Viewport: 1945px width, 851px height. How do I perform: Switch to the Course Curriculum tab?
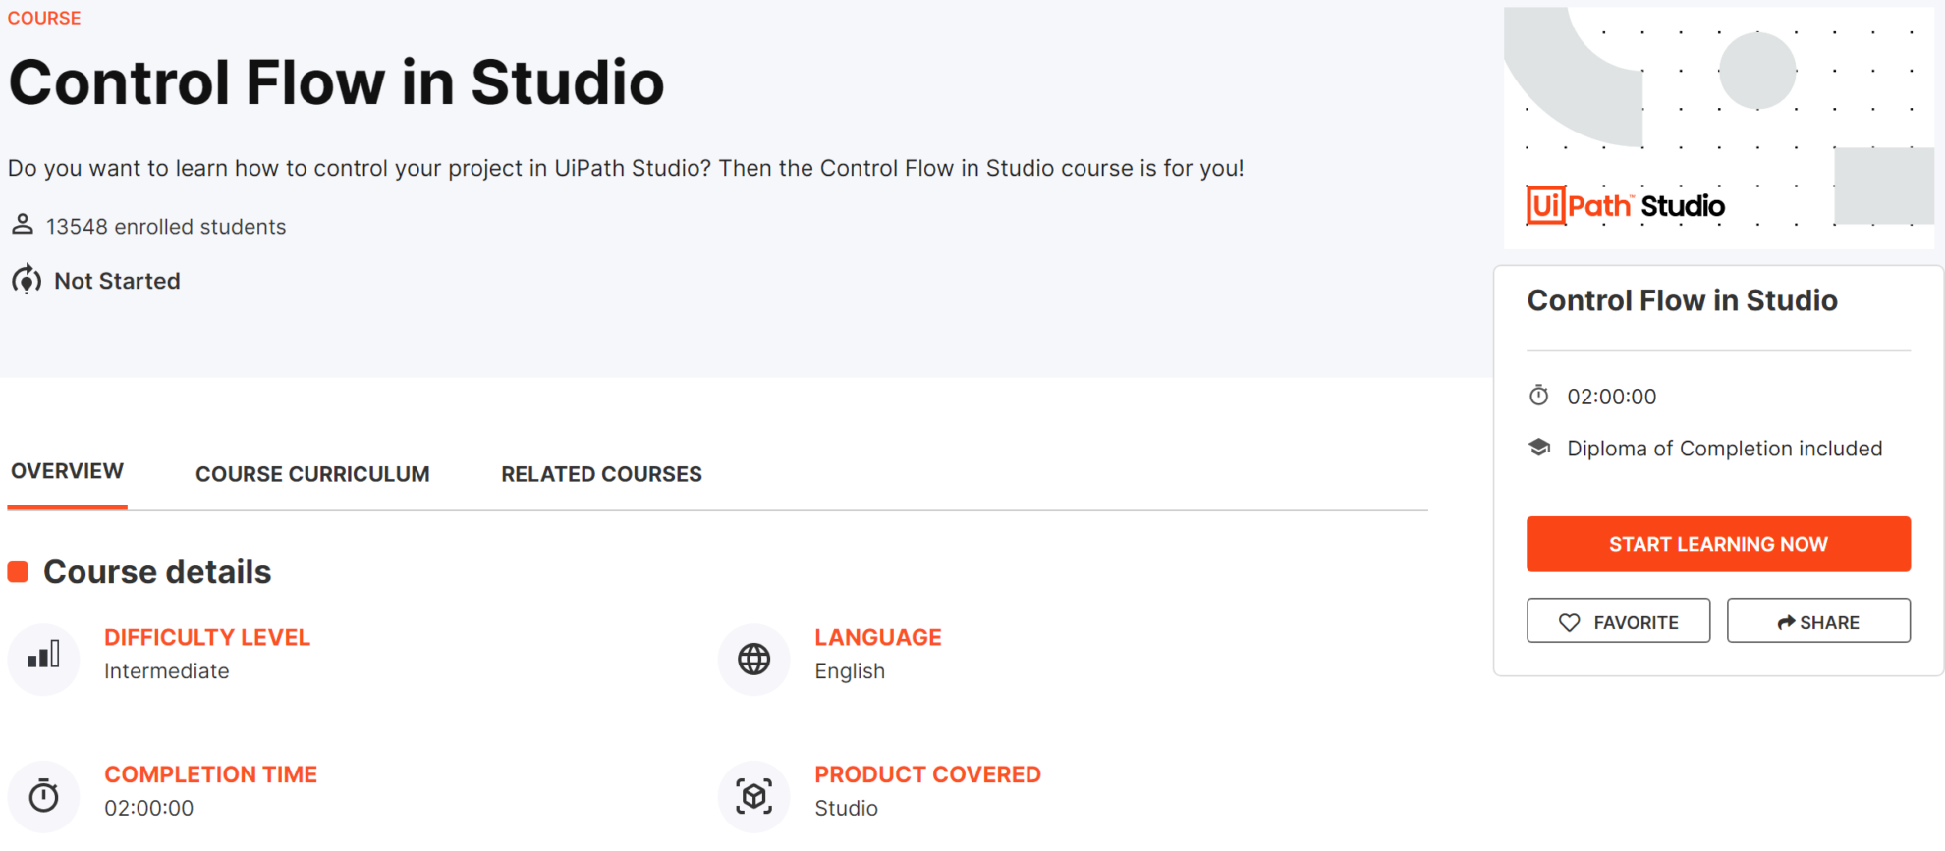[312, 474]
